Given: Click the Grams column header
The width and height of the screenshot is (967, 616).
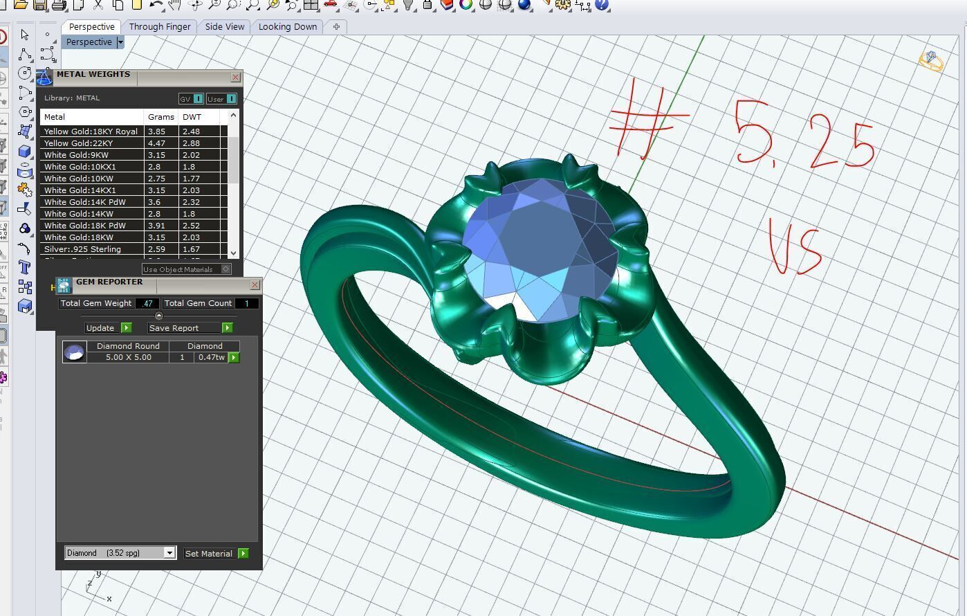Looking at the screenshot, I should 161,117.
